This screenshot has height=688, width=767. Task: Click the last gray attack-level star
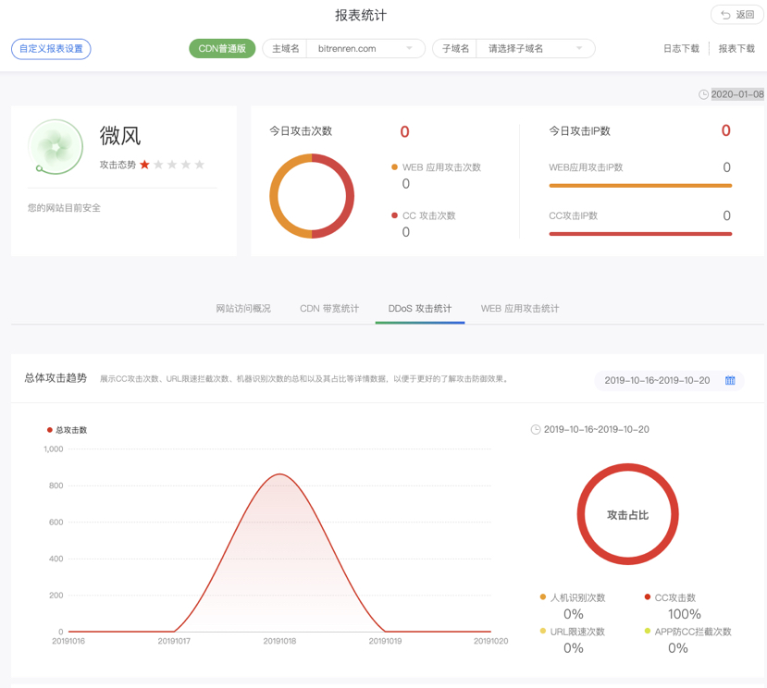[199, 165]
